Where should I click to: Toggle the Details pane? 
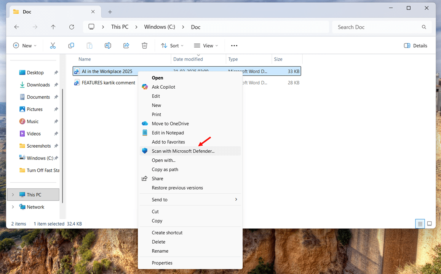coord(415,46)
